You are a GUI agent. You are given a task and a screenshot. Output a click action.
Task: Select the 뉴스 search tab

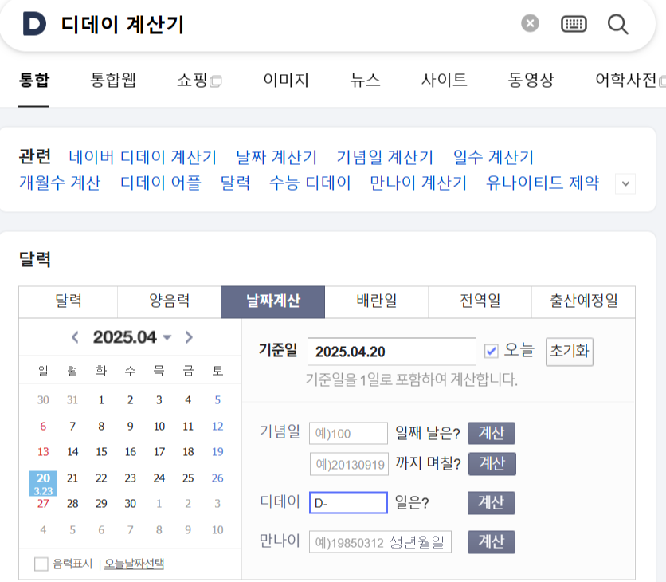(x=363, y=80)
